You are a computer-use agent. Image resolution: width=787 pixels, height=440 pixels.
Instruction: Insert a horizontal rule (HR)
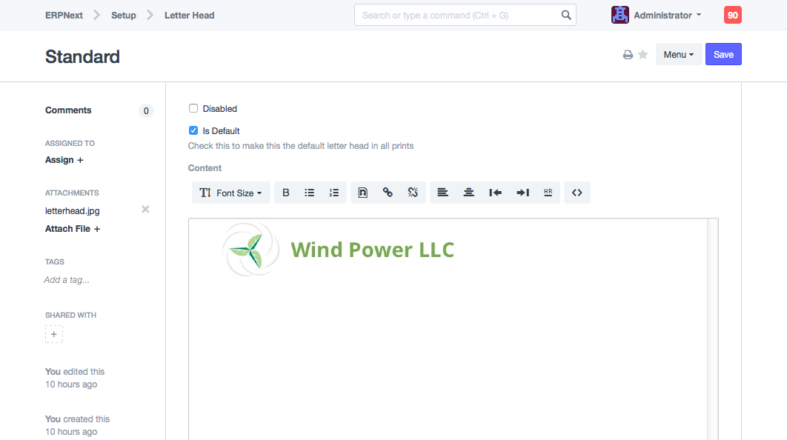pos(548,193)
